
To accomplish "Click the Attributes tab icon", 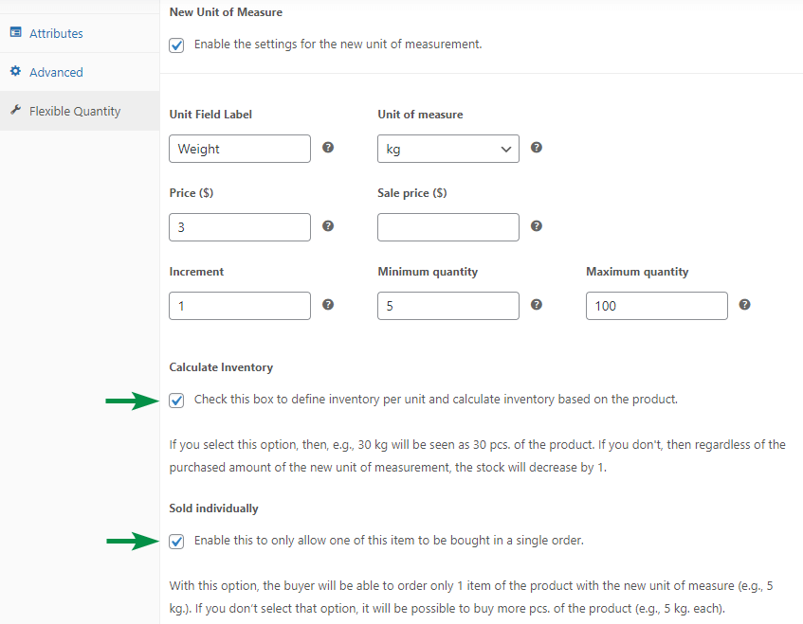I will (16, 32).
